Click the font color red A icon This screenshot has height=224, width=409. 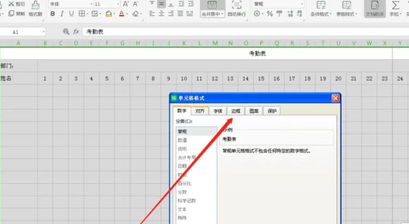click(121, 14)
